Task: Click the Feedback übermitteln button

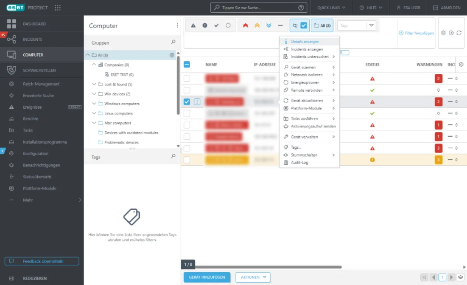Action: coord(42,261)
